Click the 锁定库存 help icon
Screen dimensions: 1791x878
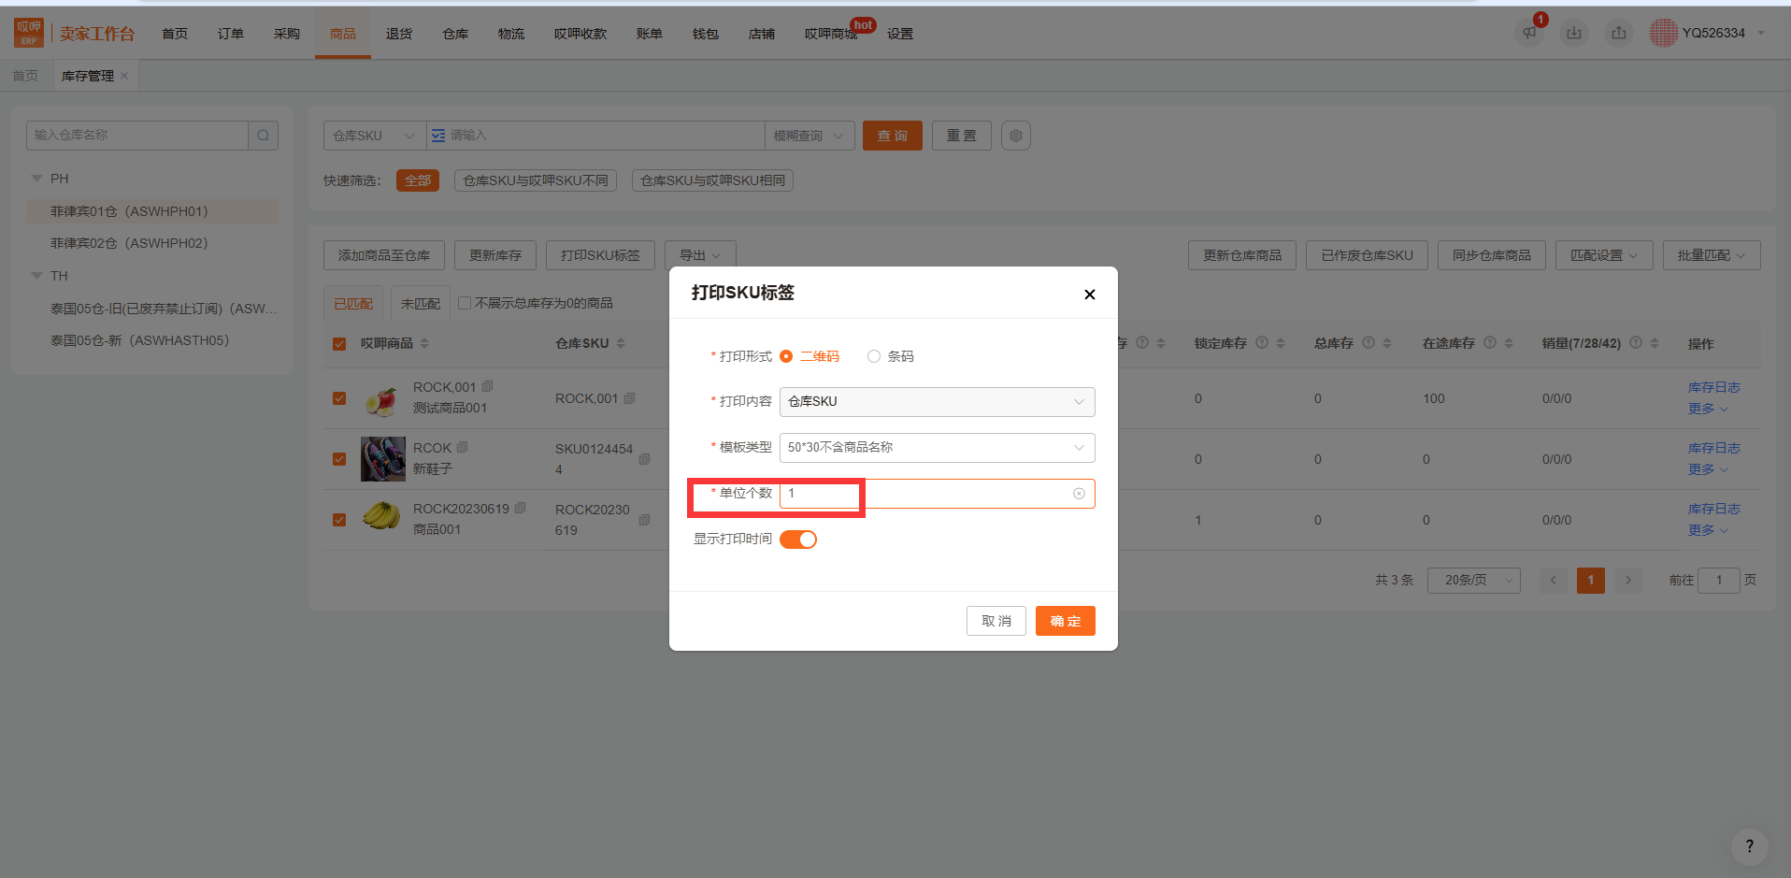click(1261, 342)
